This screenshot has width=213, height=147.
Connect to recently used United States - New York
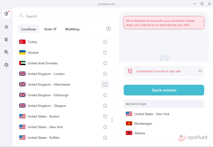pyautogui.click(x=164, y=114)
